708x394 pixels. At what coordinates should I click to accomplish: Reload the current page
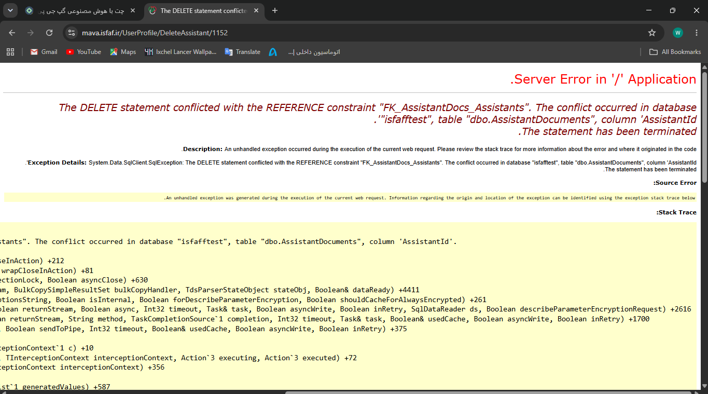pyautogui.click(x=49, y=33)
